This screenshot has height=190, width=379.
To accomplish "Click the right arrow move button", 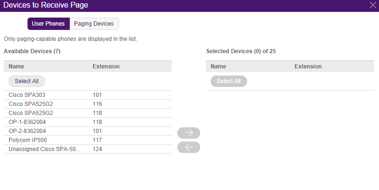I will pos(189,133).
